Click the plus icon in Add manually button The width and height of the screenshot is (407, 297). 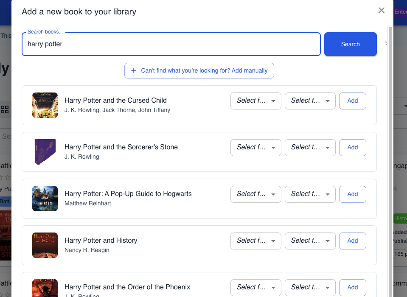point(134,70)
